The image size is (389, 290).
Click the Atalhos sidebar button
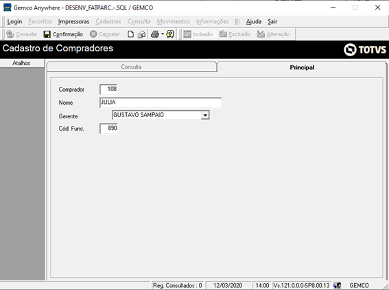pos(22,63)
